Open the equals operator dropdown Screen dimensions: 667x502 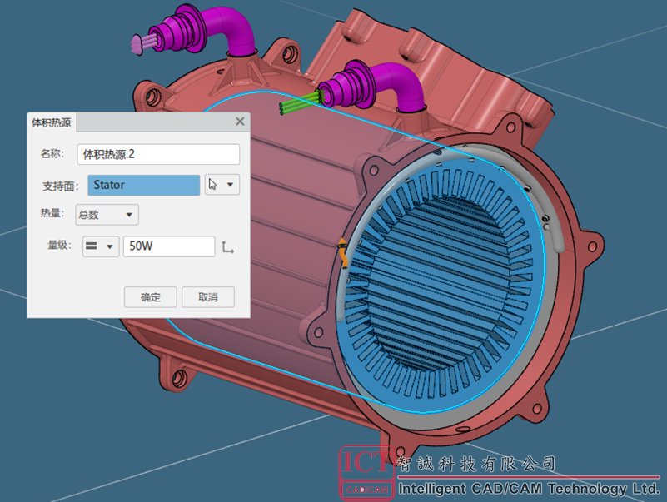pyautogui.click(x=101, y=246)
